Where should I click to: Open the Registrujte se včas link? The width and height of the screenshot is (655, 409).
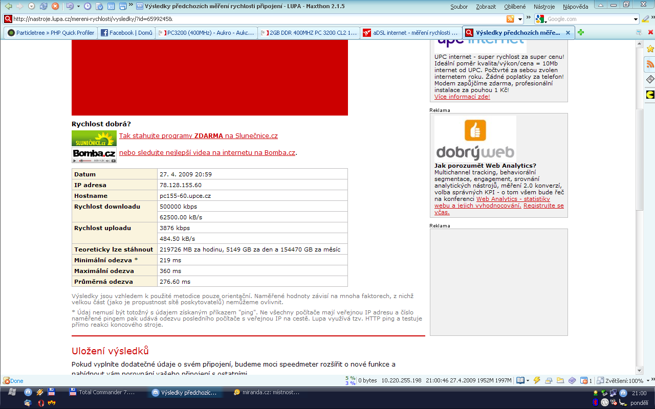point(499,209)
